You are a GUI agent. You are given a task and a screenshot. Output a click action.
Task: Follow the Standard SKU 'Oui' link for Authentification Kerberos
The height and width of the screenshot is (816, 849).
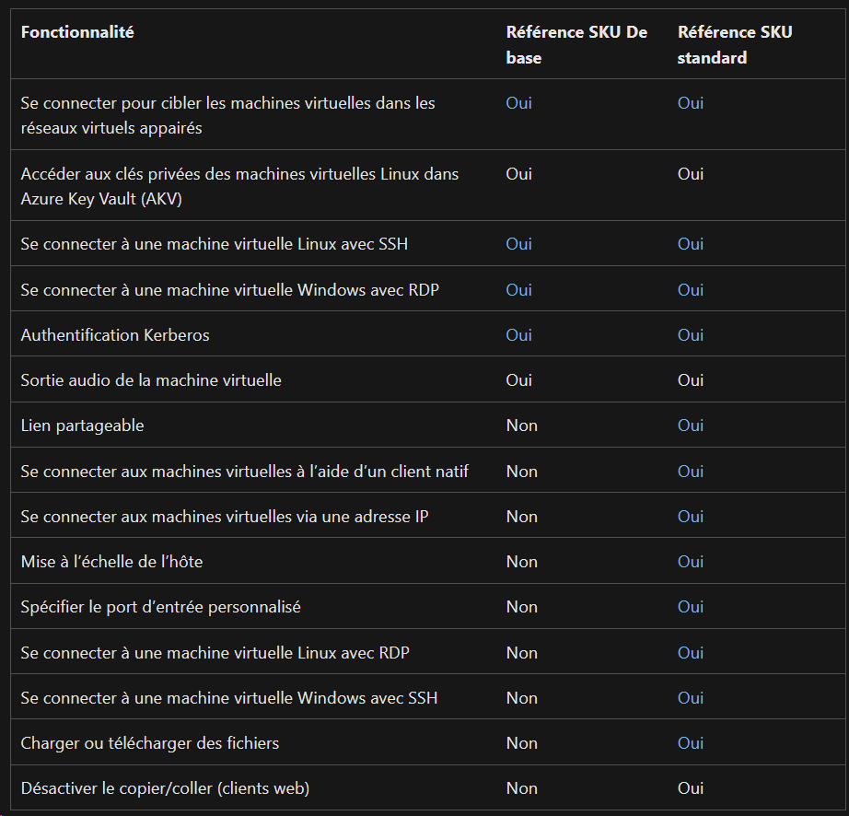pos(691,334)
